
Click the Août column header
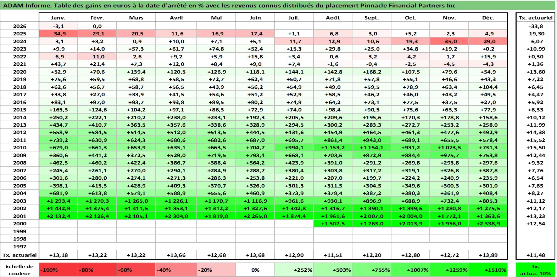(333, 18)
